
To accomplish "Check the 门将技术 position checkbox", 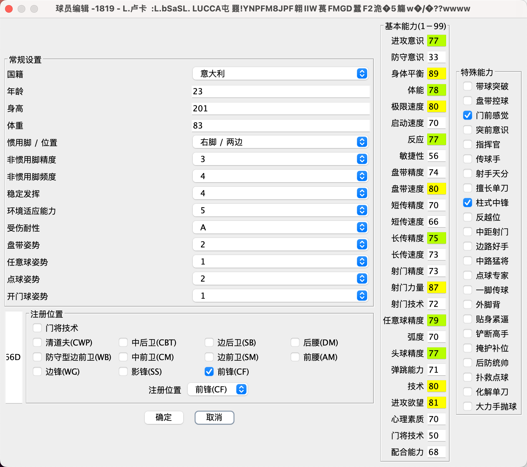I will click(x=37, y=328).
